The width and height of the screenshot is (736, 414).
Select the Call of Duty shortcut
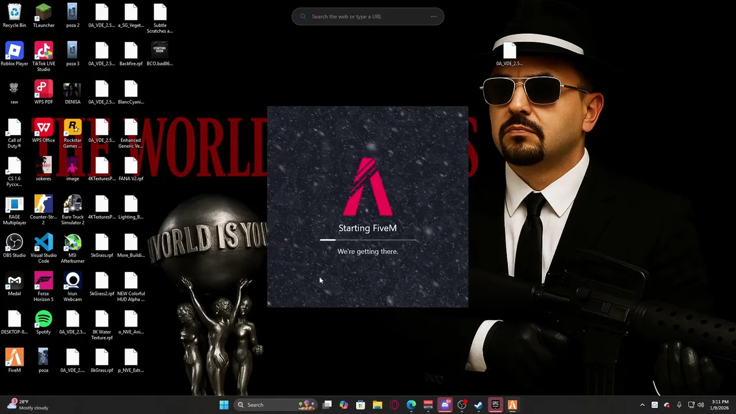point(14,134)
